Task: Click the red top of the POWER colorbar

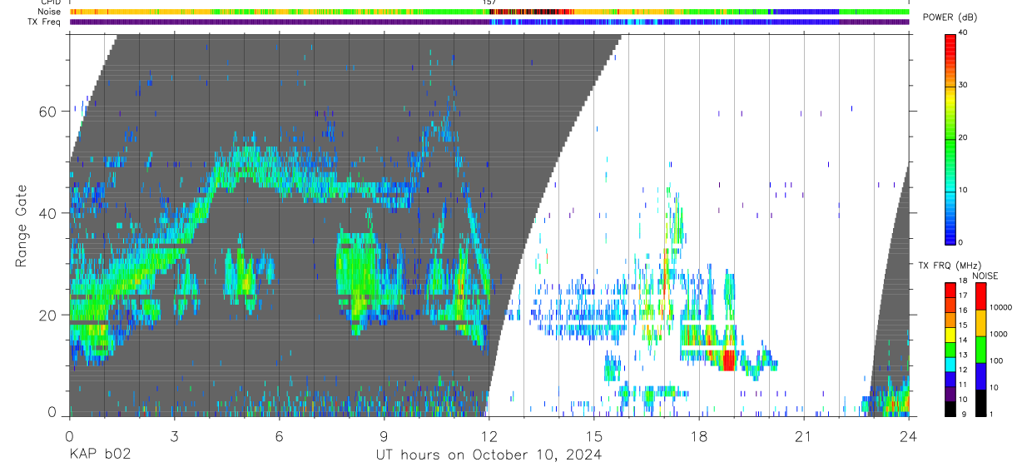Action: (x=950, y=43)
